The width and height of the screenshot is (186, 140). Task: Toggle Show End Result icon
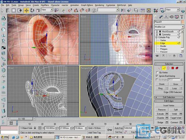[163, 56]
